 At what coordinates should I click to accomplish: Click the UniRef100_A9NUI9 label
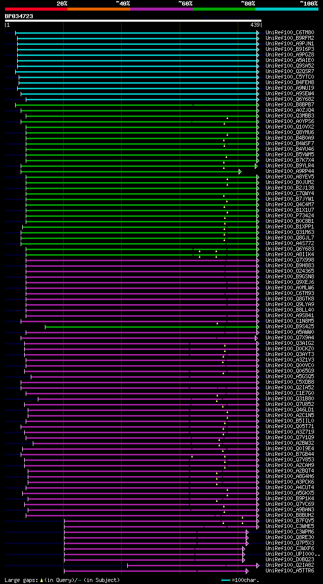290,88
